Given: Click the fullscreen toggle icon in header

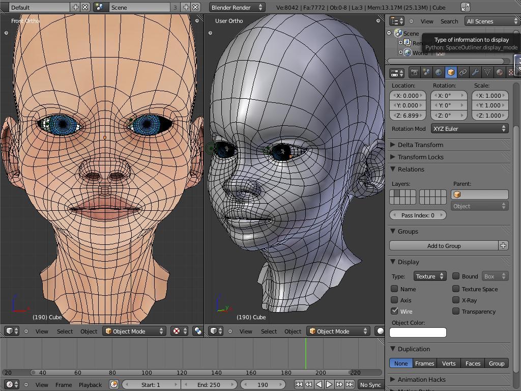Looking at the screenshot, I should tap(466, 7).
